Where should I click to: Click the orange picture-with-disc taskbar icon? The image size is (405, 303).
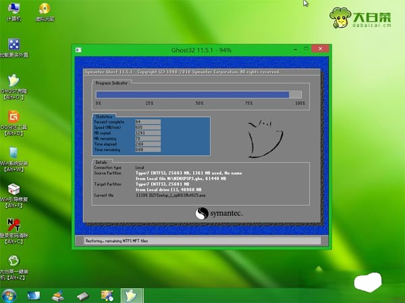(x=107, y=296)
